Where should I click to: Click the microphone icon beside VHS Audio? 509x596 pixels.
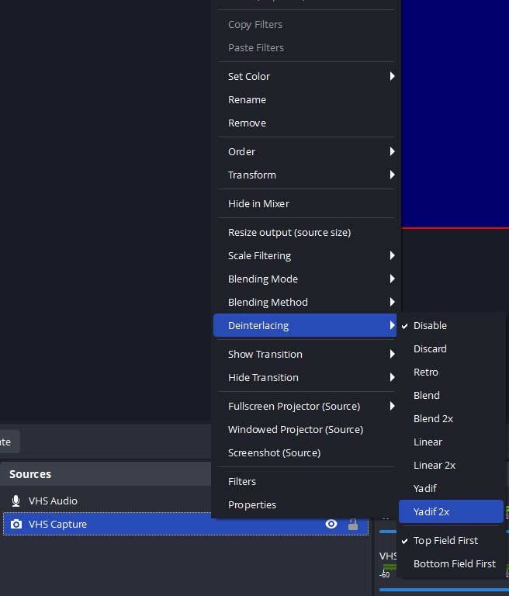coord(16,501)
